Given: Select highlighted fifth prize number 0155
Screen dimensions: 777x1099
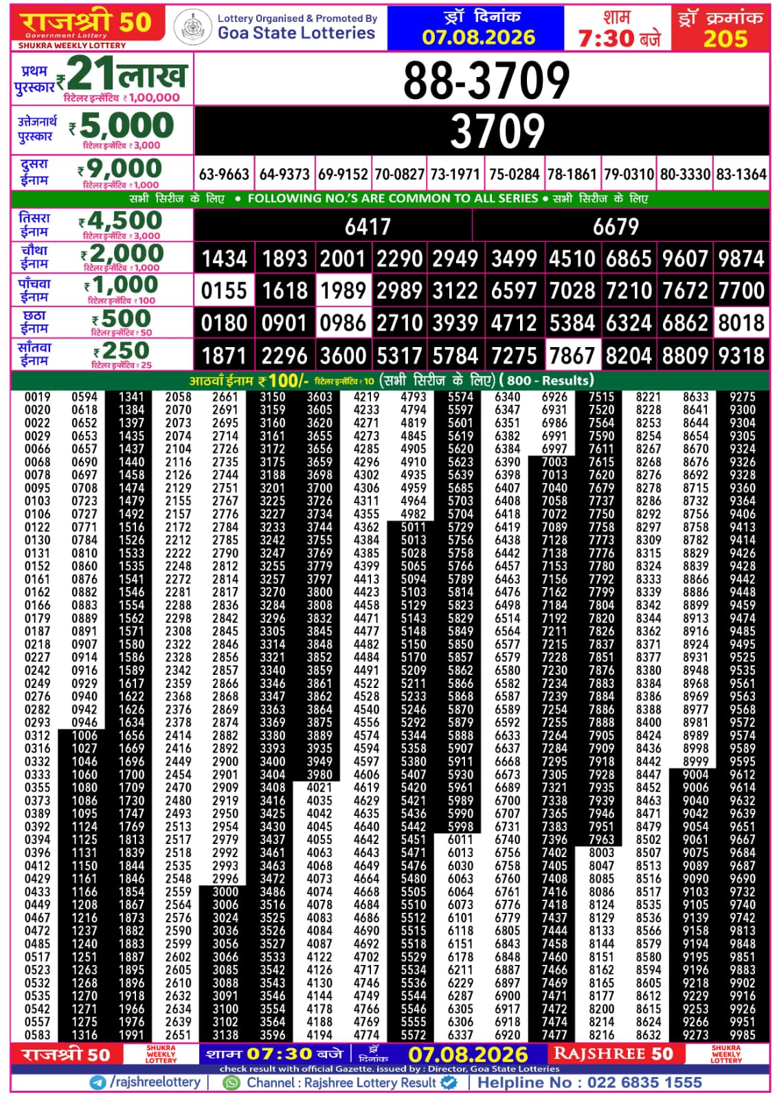Looking at the screenshot, I should coord(224,291).
